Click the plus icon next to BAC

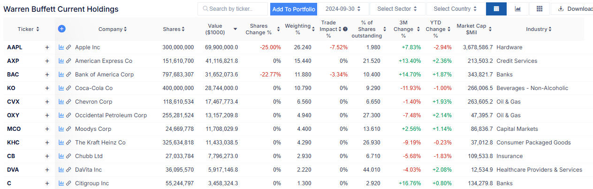47,75
